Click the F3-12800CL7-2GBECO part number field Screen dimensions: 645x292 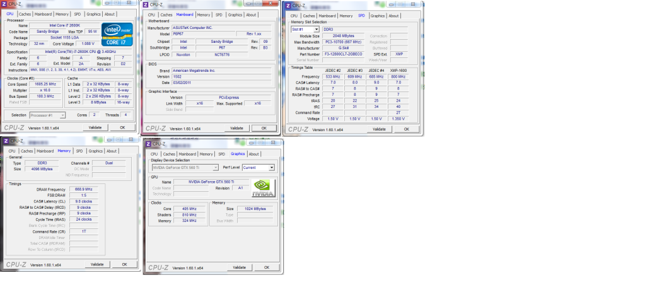tap(342, 54)
